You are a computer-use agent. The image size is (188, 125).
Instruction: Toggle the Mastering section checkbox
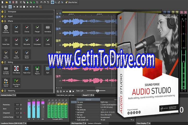coord(5,91)
